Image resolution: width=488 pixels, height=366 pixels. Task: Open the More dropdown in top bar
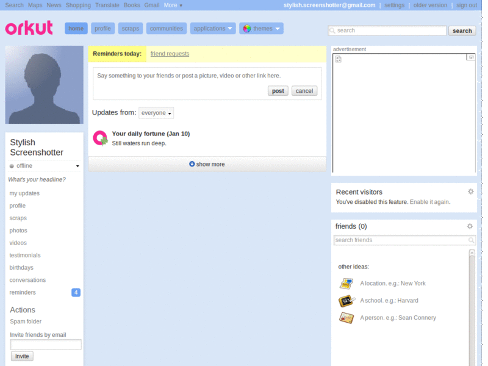[173, 5]
